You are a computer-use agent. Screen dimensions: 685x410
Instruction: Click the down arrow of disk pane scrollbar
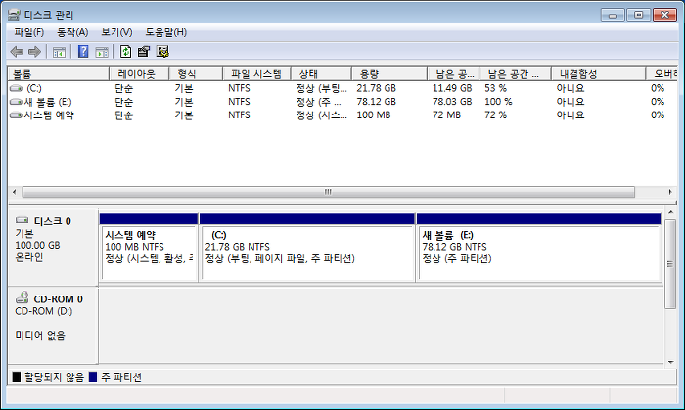click(670, 362)
